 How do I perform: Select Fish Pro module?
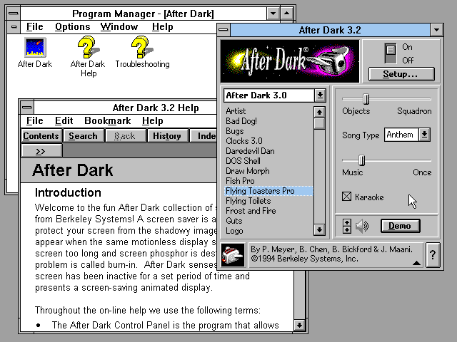coord(268,181)
